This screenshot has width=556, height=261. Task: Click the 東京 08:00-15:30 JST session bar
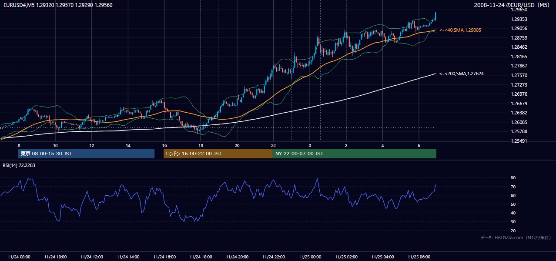(x=86, y=154)
